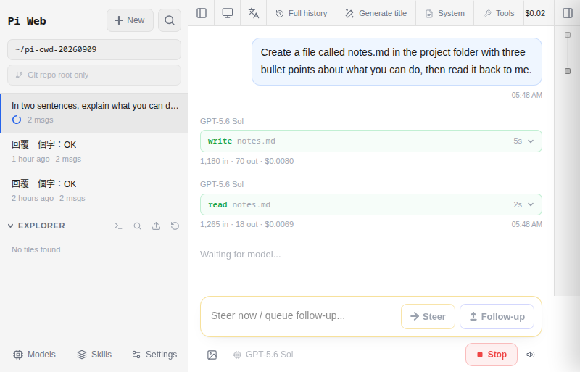Screen dimensions: 580x372
Task: Click the Steer button
Action: [428, 316]
